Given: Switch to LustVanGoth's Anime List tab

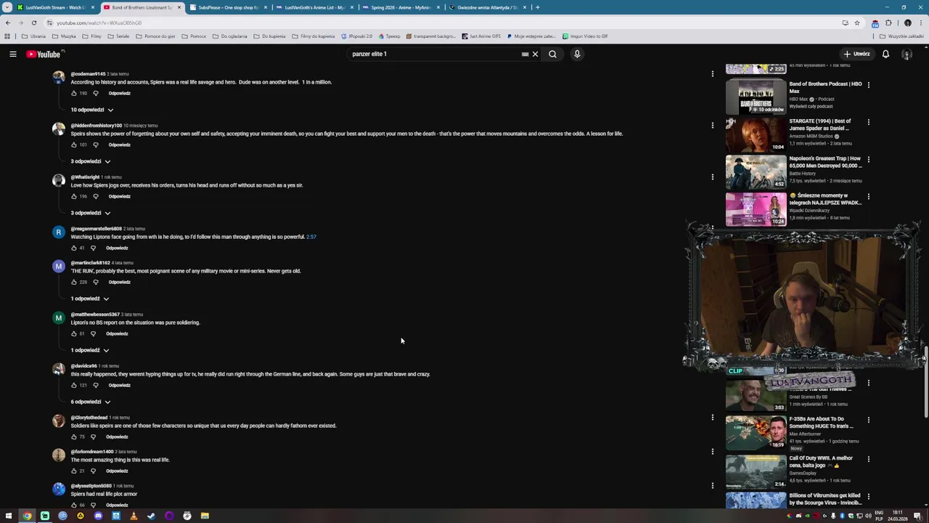Looking at the screenshot, I should (314, 7).
